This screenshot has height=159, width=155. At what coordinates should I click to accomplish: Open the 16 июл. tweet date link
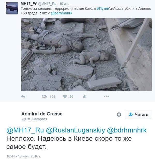coord(65,4)
